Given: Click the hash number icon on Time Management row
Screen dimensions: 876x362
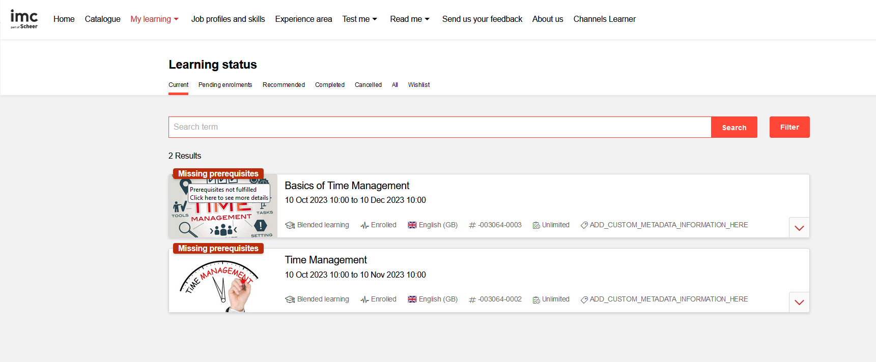Looking at the screenshot, I should click(472, 299).
